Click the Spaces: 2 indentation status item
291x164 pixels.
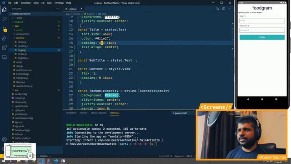pyautogui.click(x=179, y=156)
